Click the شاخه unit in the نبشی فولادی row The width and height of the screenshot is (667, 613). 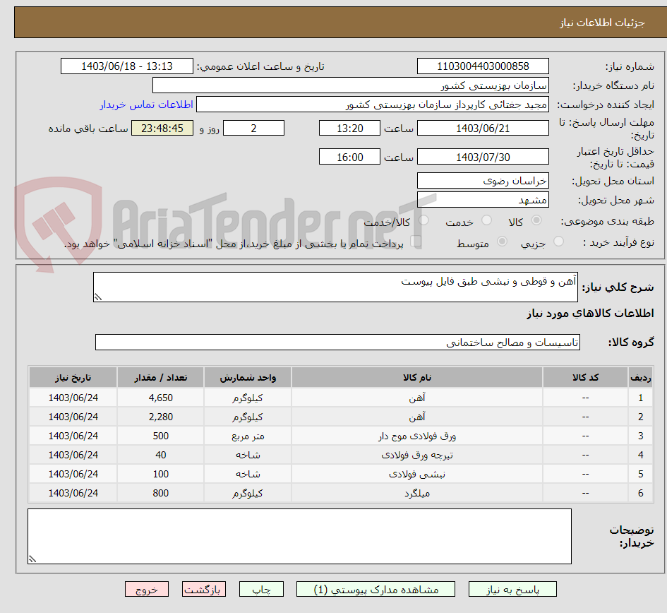[248, 474]
